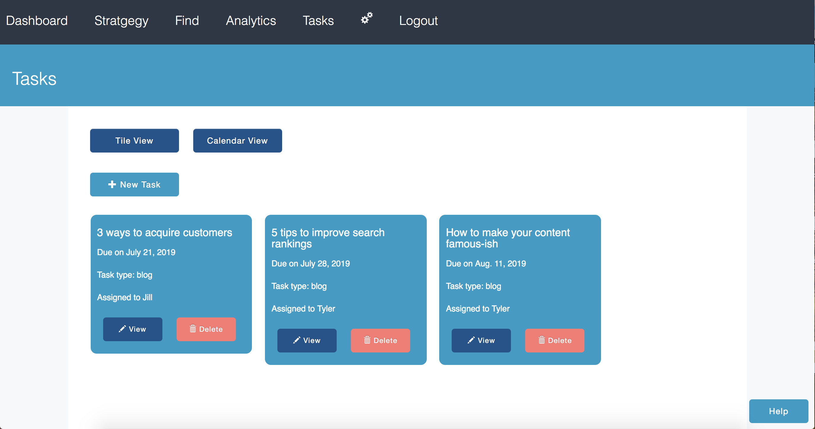Screen dimensions: 815x429
Task: Click trash icon on the acquire customers card
Action: click(193, 329)
